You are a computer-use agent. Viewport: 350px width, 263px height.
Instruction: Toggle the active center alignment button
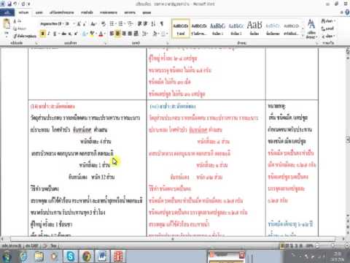[x=117, y=34]
